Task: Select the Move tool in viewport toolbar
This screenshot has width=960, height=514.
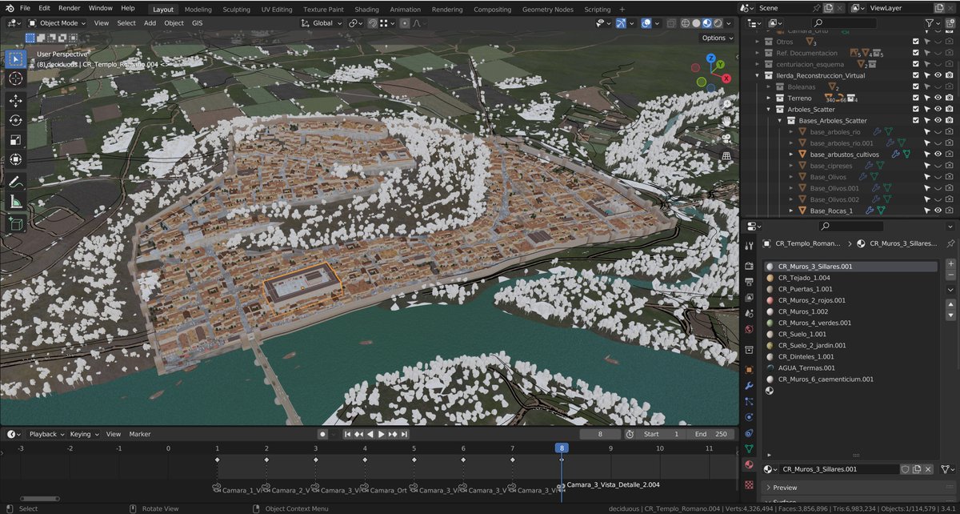Action: pyautogui.click(x=15, y=100)
